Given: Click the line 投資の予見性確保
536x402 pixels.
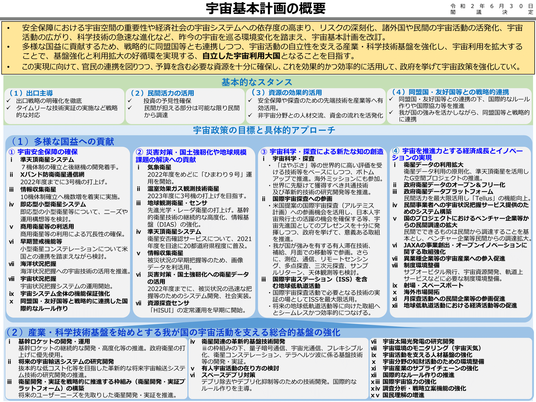Looking at the screenshot, I should click(167, 101).
